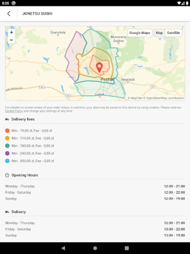Click the Wi-Fi status bar icon
Screen dimensions: 190x254
pos(179,3)
